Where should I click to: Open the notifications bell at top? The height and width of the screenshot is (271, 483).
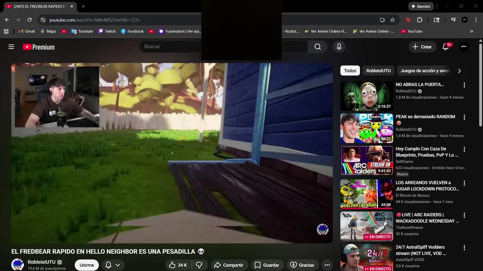[446, 47]
